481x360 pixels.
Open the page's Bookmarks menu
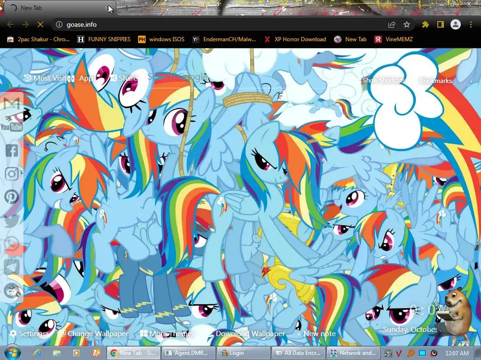click(435, 81)
